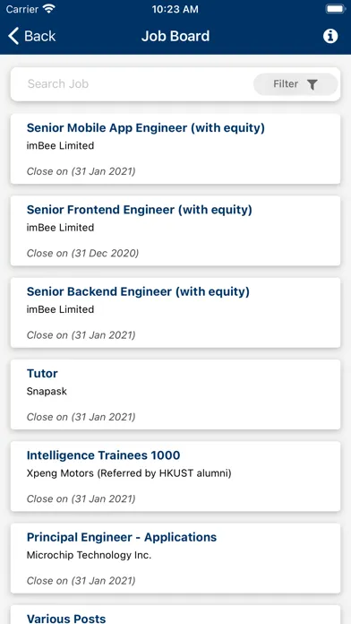Viewport: 351px width, 624px height.
Task: Go Back to previous screen
Action: (x=32, y=36)
